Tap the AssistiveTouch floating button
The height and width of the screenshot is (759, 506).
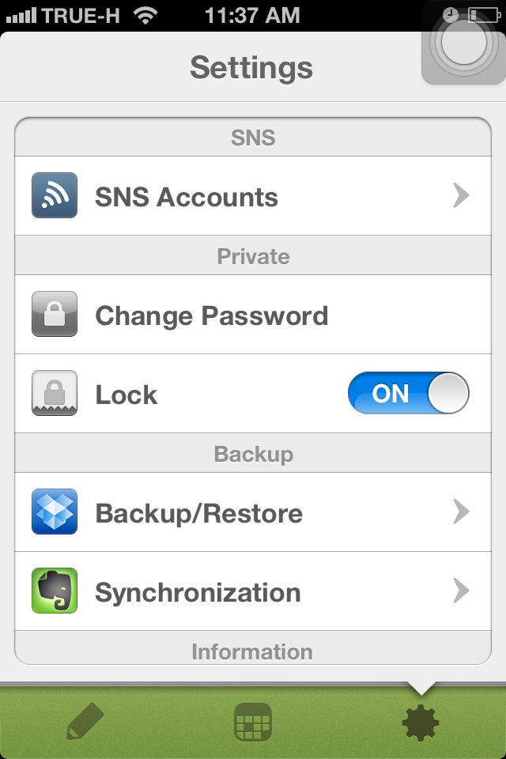(463, 43)
